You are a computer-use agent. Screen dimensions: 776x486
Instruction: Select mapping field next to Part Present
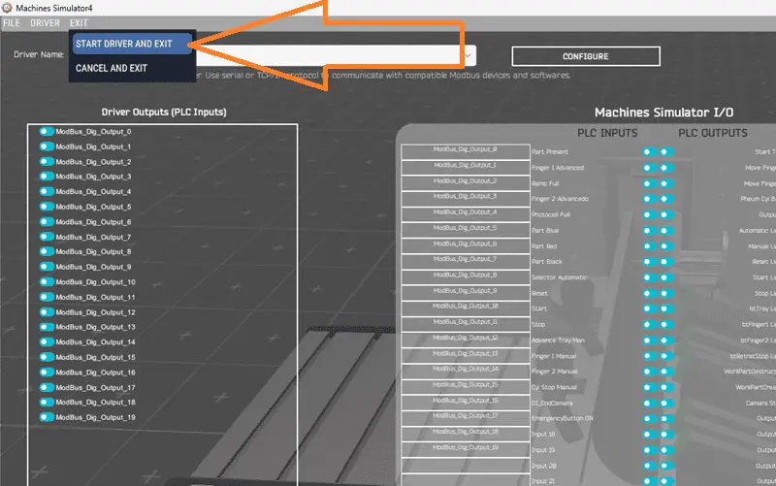(x=466, y=151)
